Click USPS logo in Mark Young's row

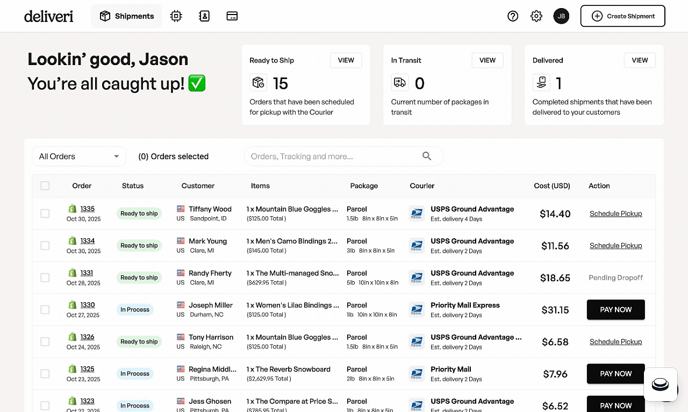pos(417,246)
